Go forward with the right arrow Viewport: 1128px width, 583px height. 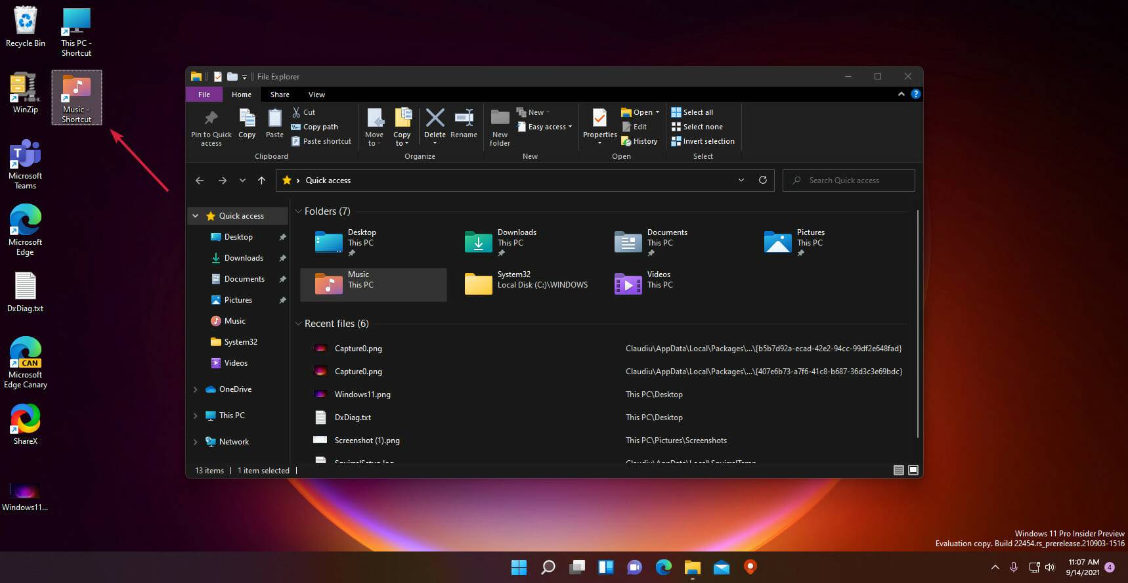point(223,181)
